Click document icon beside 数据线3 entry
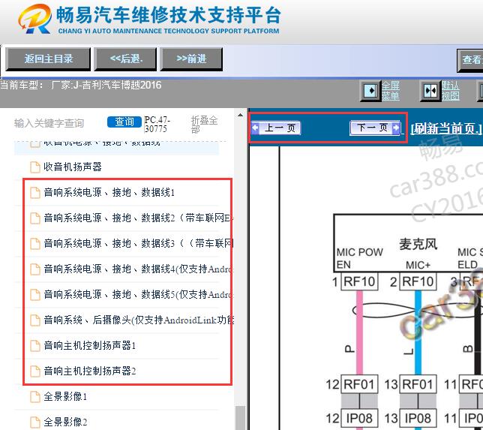Screen dimensions: 483x430 point(35,244)
